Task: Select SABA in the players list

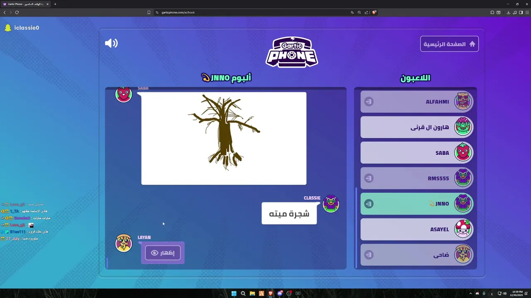Action: coord(417,153)
